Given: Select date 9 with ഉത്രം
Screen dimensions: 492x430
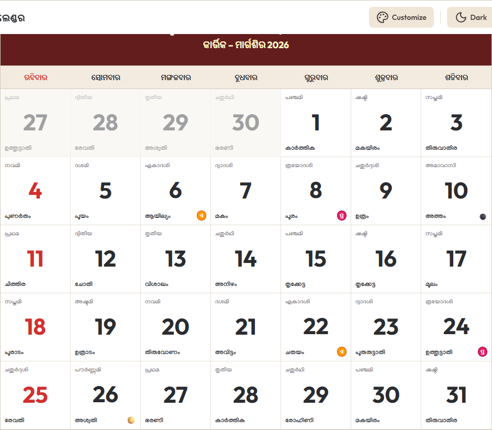Looking at the screenshot, I should click(x=386, y=191).
